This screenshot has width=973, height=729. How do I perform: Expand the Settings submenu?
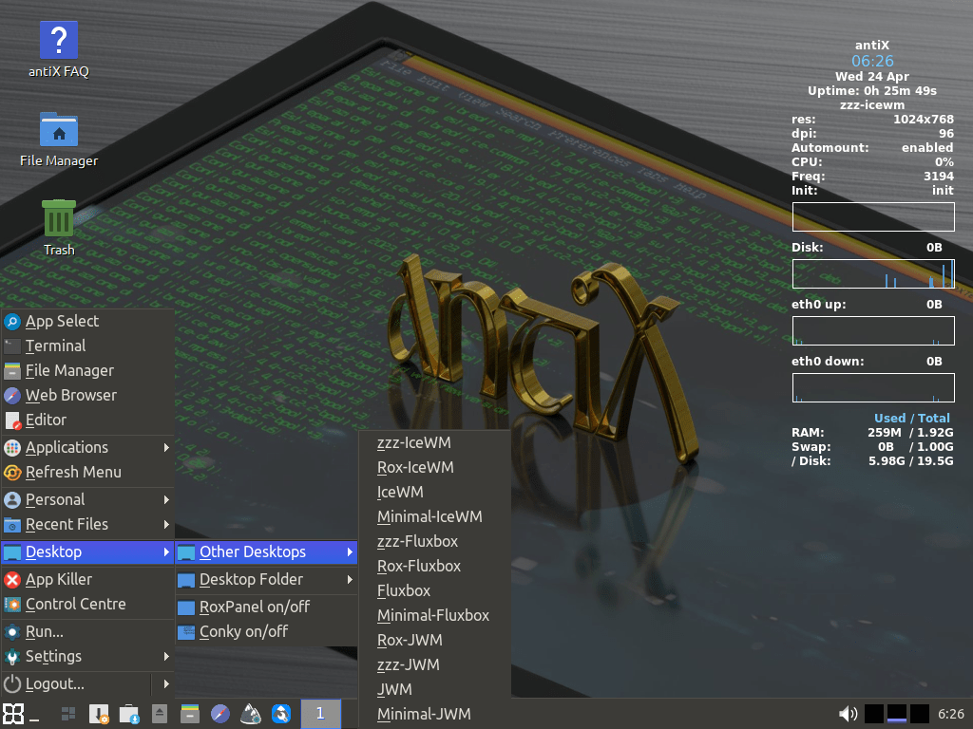coord(87,657)
